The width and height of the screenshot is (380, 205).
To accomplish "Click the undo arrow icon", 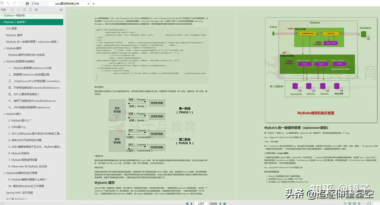I will point(8,3).
